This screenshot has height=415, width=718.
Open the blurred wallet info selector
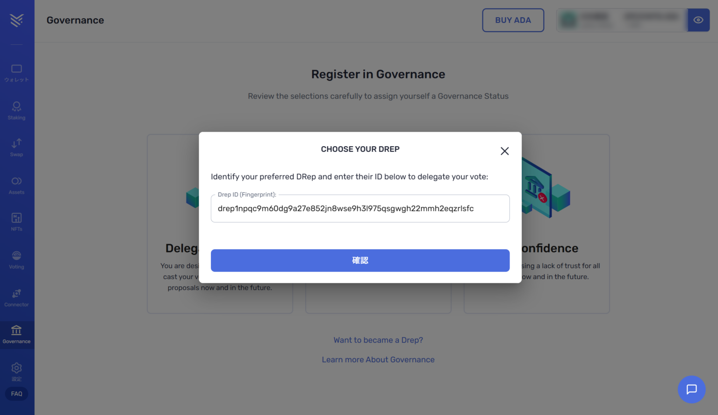coord(622,20)
